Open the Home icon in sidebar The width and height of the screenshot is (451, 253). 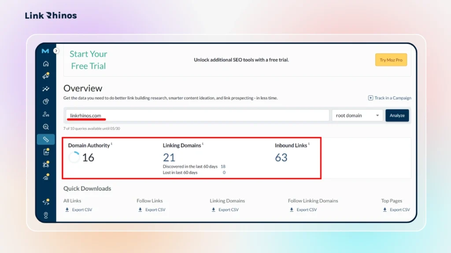(x=46, y=64)
